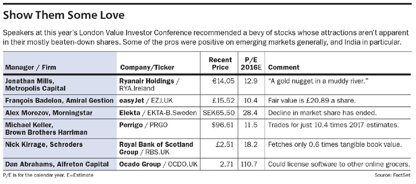Click the P/E 2016E column header
Screen dimensions: 416x184
[251, 64]
